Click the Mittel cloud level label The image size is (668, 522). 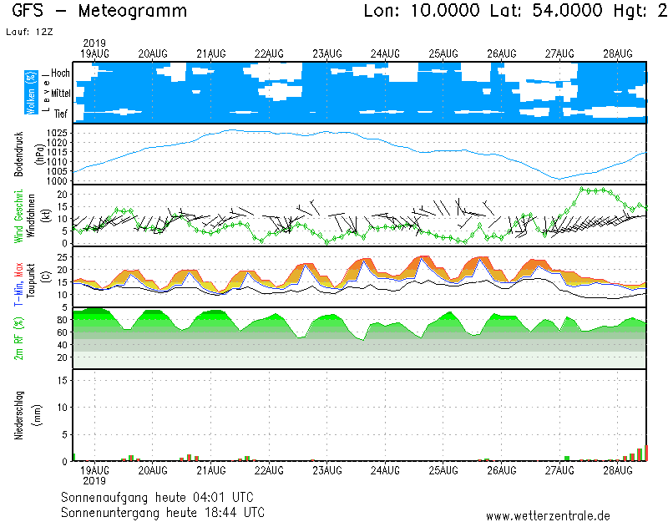(x=60, y=94)
